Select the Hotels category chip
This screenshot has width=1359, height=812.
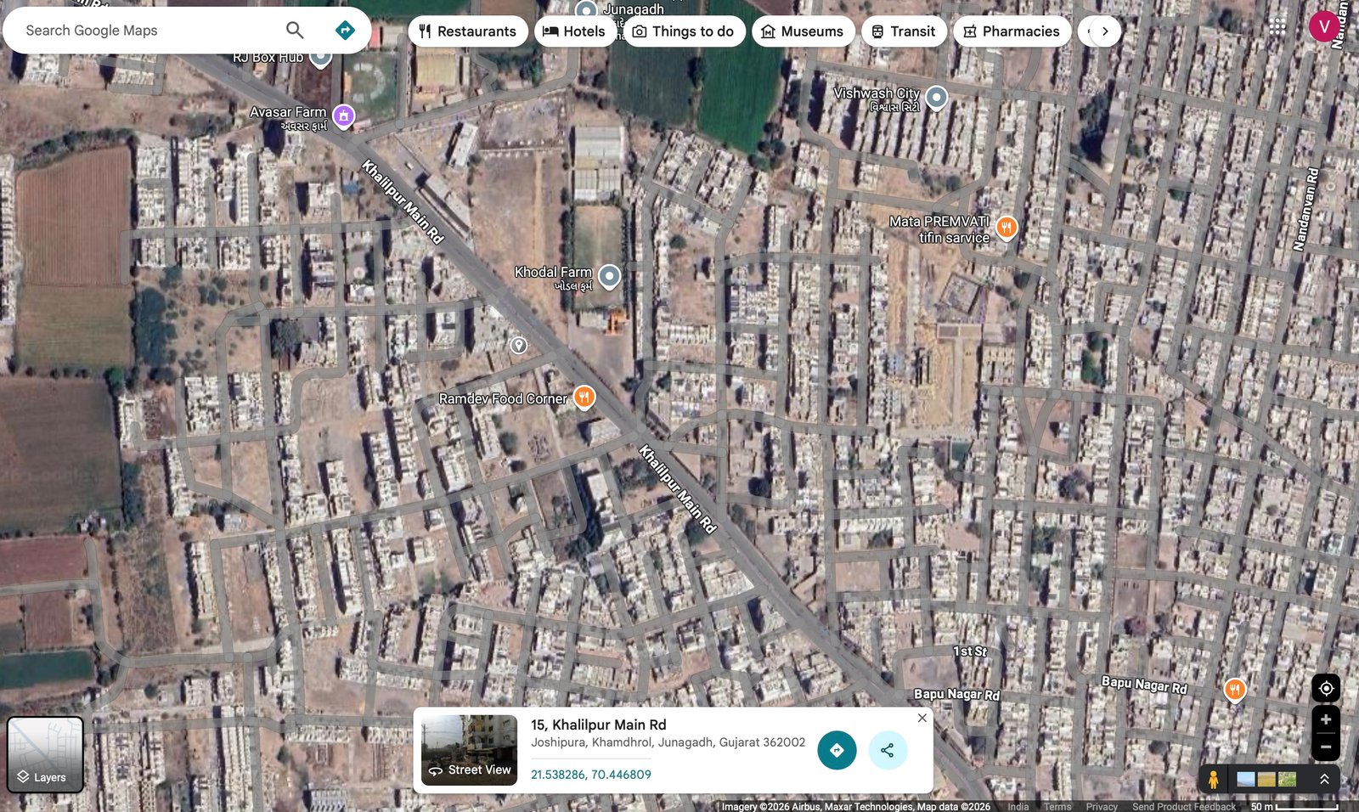pos(574,31)
